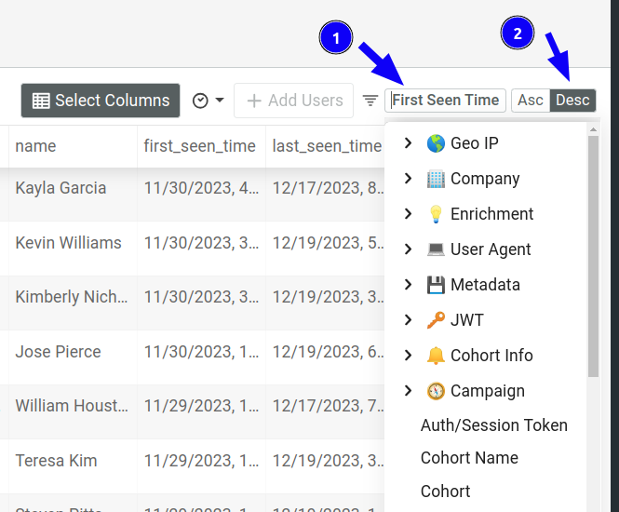Expand the Metadata group

(x=409, y=284)
